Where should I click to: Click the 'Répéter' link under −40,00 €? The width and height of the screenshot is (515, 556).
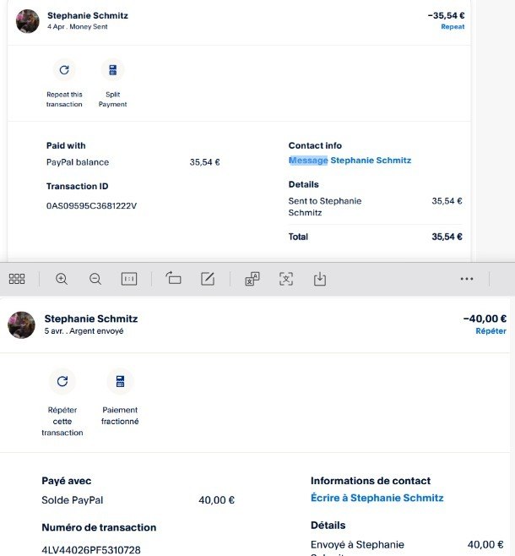(x=491, y=331)
